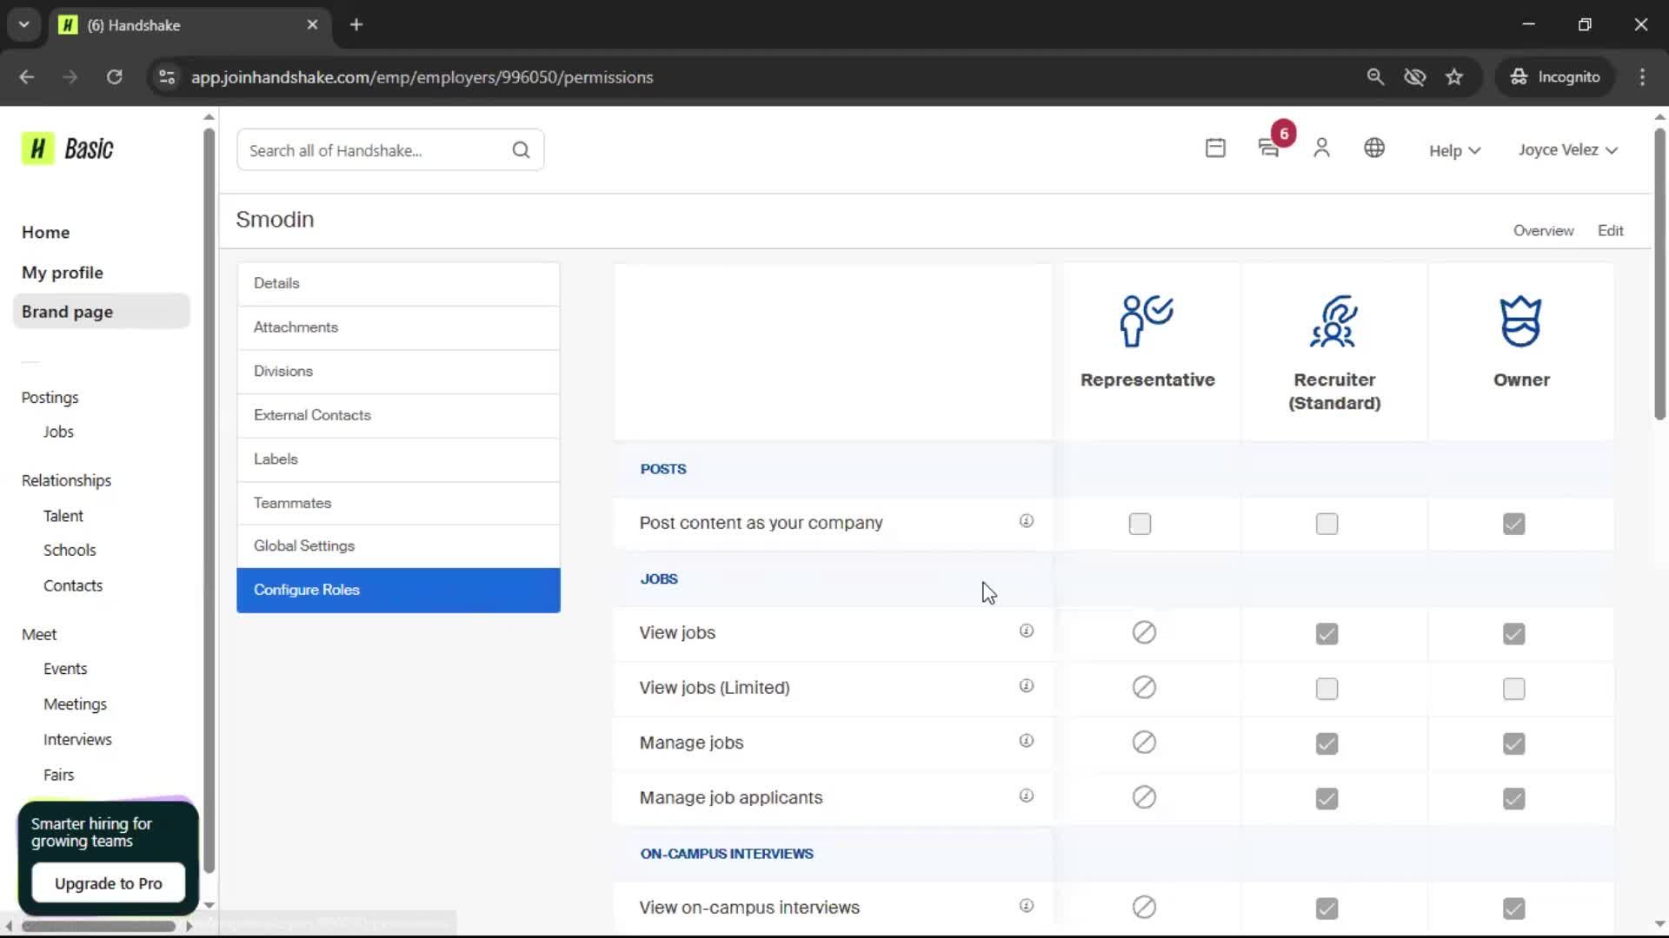This screenshot has height=938, width=1669.
Task: Open Global Settings section
Action: 398,545
